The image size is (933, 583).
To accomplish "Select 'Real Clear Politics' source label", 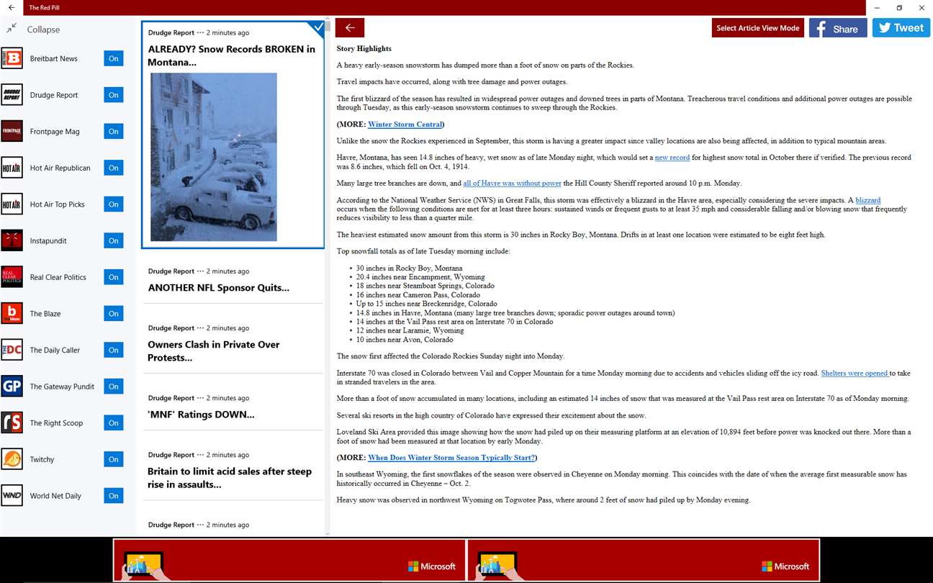I will point(58,277).
